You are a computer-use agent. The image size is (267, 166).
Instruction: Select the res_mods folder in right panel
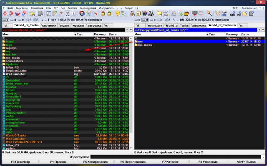click(199, 45)
